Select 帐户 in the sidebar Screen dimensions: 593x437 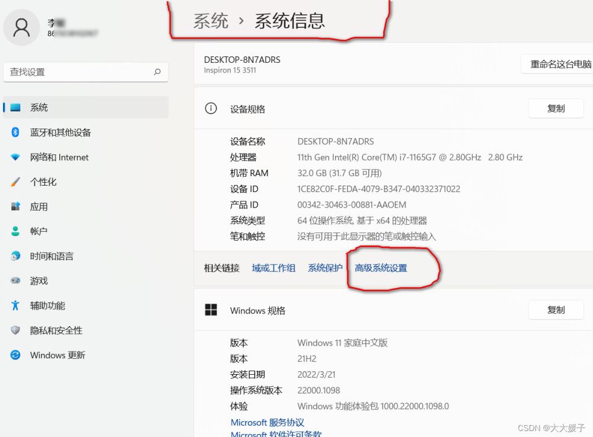(x=86, y=231)
